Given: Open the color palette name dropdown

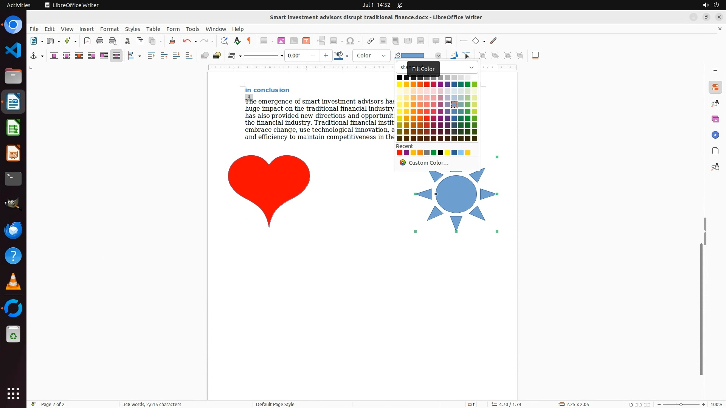Looking at the screenshot, I should pyautogui.click(x=471, y=68).
